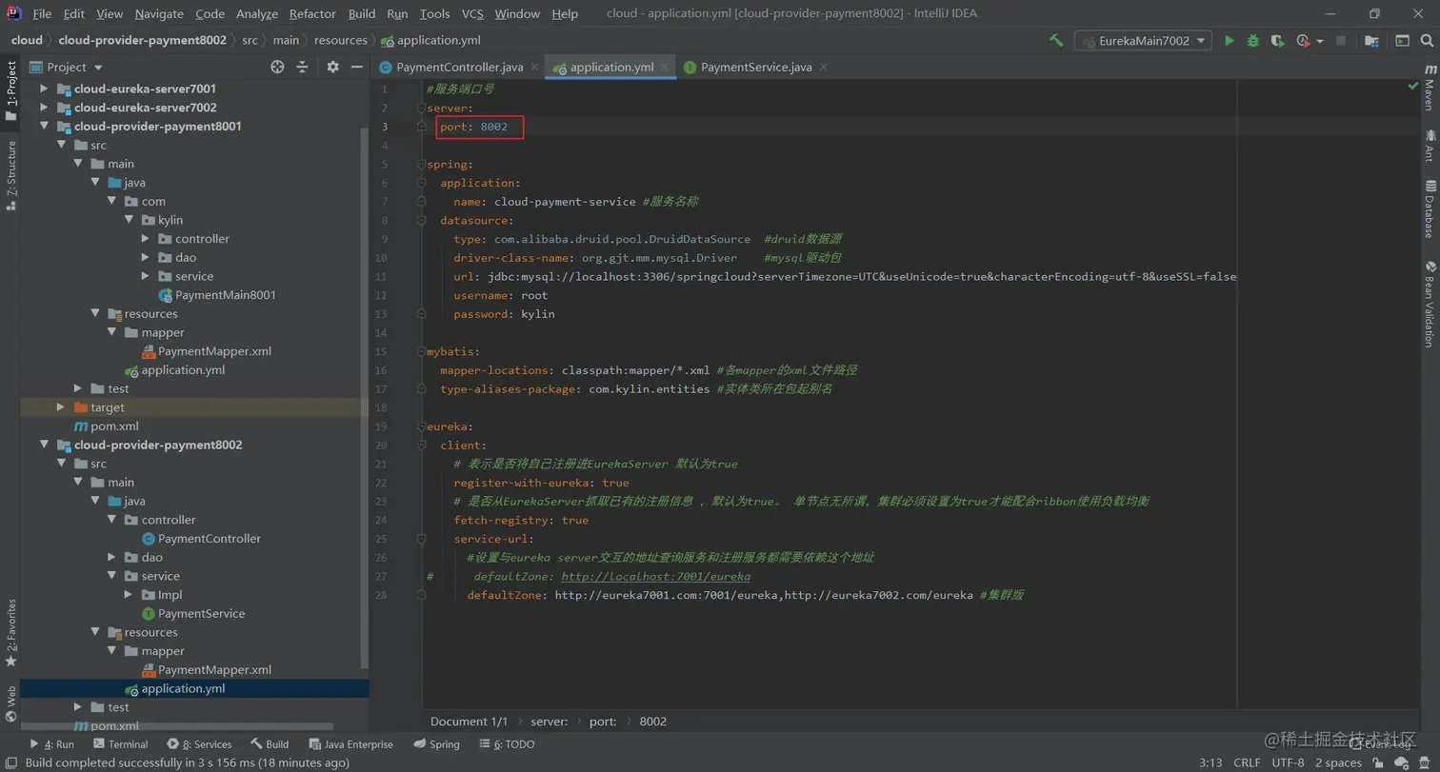Click the UTF-8 encoding status

(x=1288, y=762)
